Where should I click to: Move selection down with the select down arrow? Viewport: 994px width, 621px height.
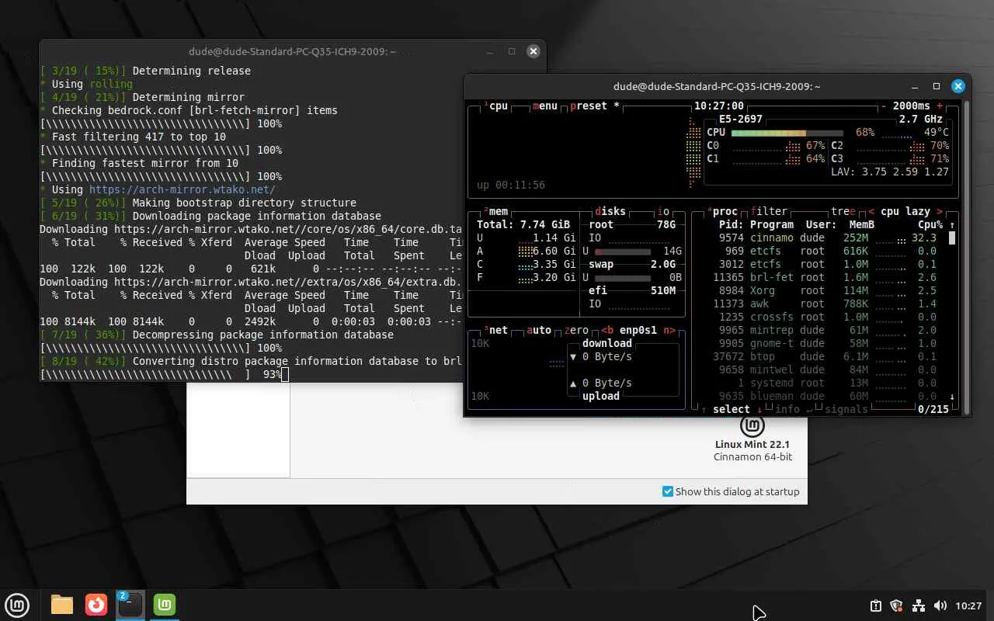point(759,409)
